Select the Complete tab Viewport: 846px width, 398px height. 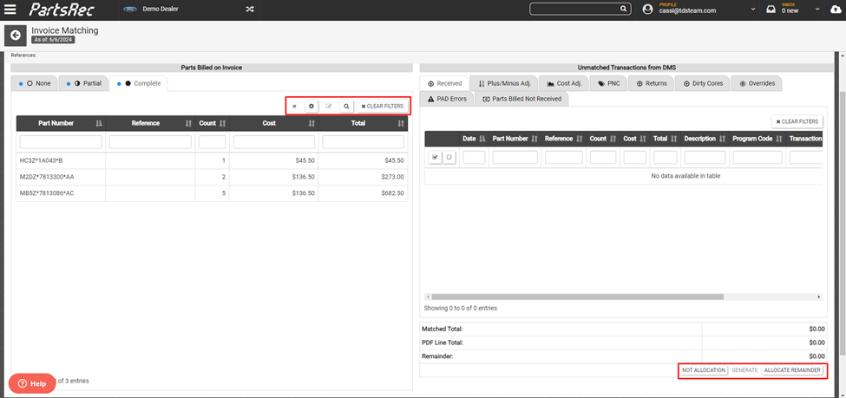(x=138, y=83)
